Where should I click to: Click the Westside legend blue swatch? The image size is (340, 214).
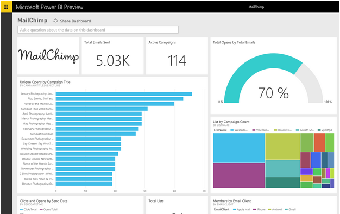click(232, 130)
